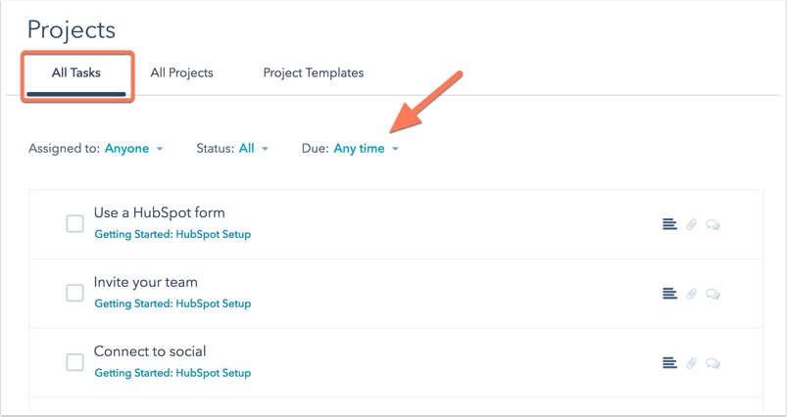
Task: Open comments icon for Invite your team
Action: pyautogui.click(x=713, y=294)
